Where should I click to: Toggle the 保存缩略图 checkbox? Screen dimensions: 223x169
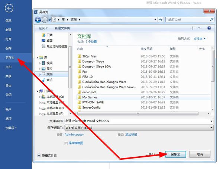pyautogui.click(x=66, y=143)
